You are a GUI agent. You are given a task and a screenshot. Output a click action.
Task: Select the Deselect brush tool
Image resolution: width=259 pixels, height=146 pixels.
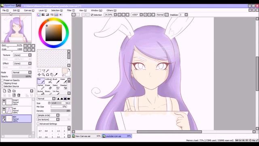(64, 87)
